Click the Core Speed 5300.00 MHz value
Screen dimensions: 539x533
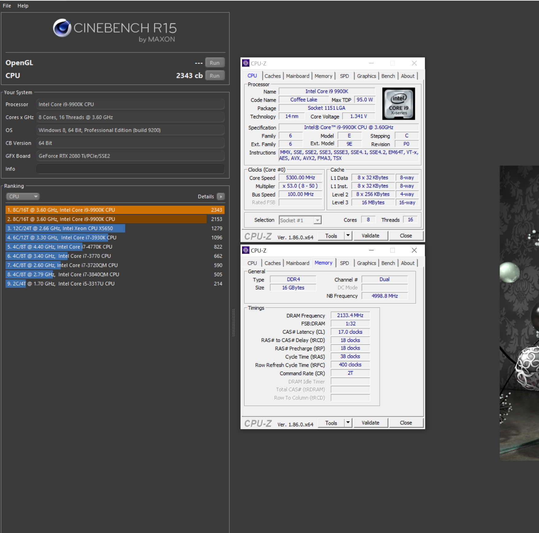click(300, 178)
